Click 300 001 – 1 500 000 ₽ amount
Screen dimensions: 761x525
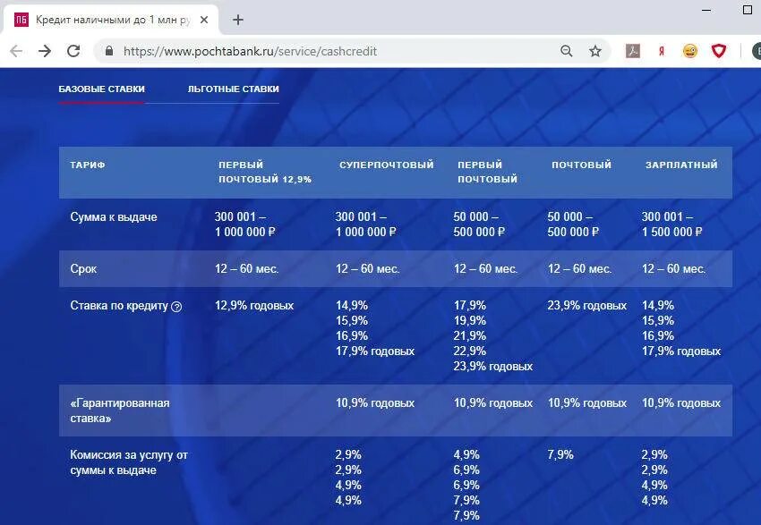(x=671, y=224)
